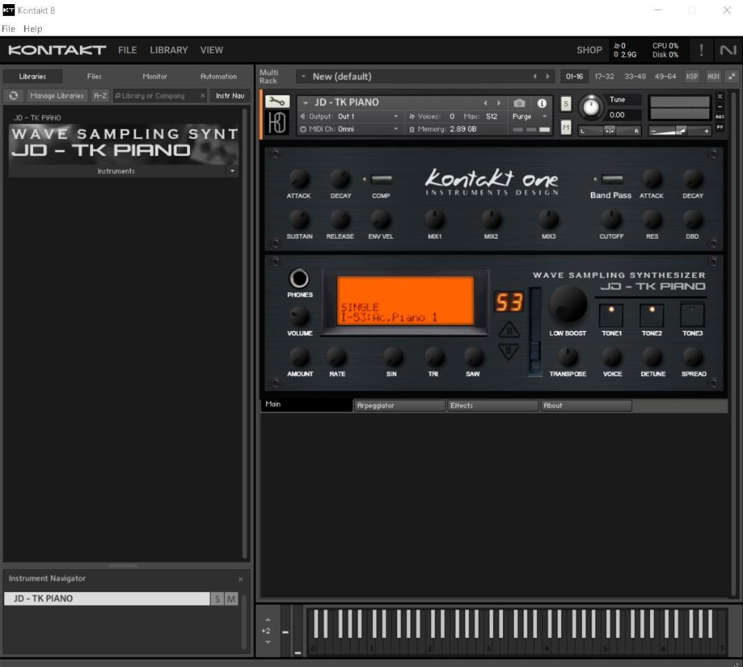Image resolution: width=743 pixels, height=667 pixels.
Task: Click the instrument volume slider
Action: pyautogui.click(x=680, y=131)
